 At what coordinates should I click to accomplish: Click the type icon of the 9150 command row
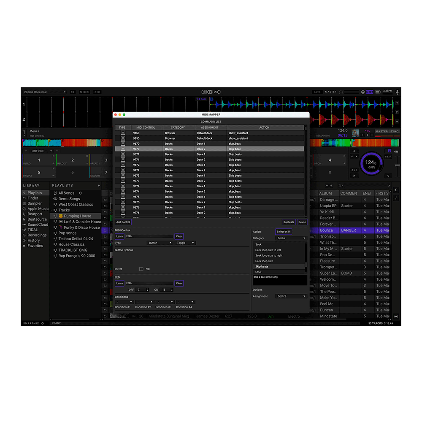tap(123, 133)
